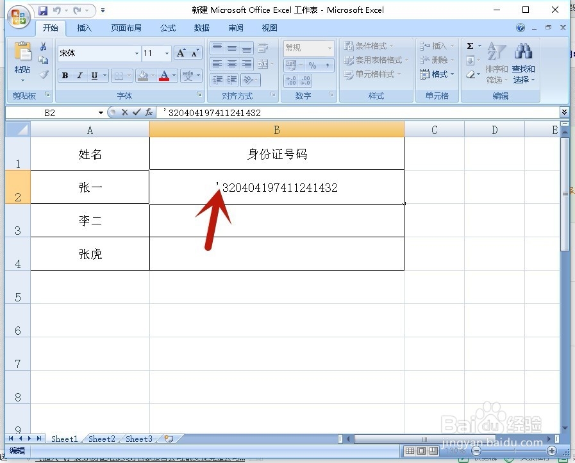The image size is (575, 463).
Task: Open Find and Select binoculars
Action: click(523, 63)
